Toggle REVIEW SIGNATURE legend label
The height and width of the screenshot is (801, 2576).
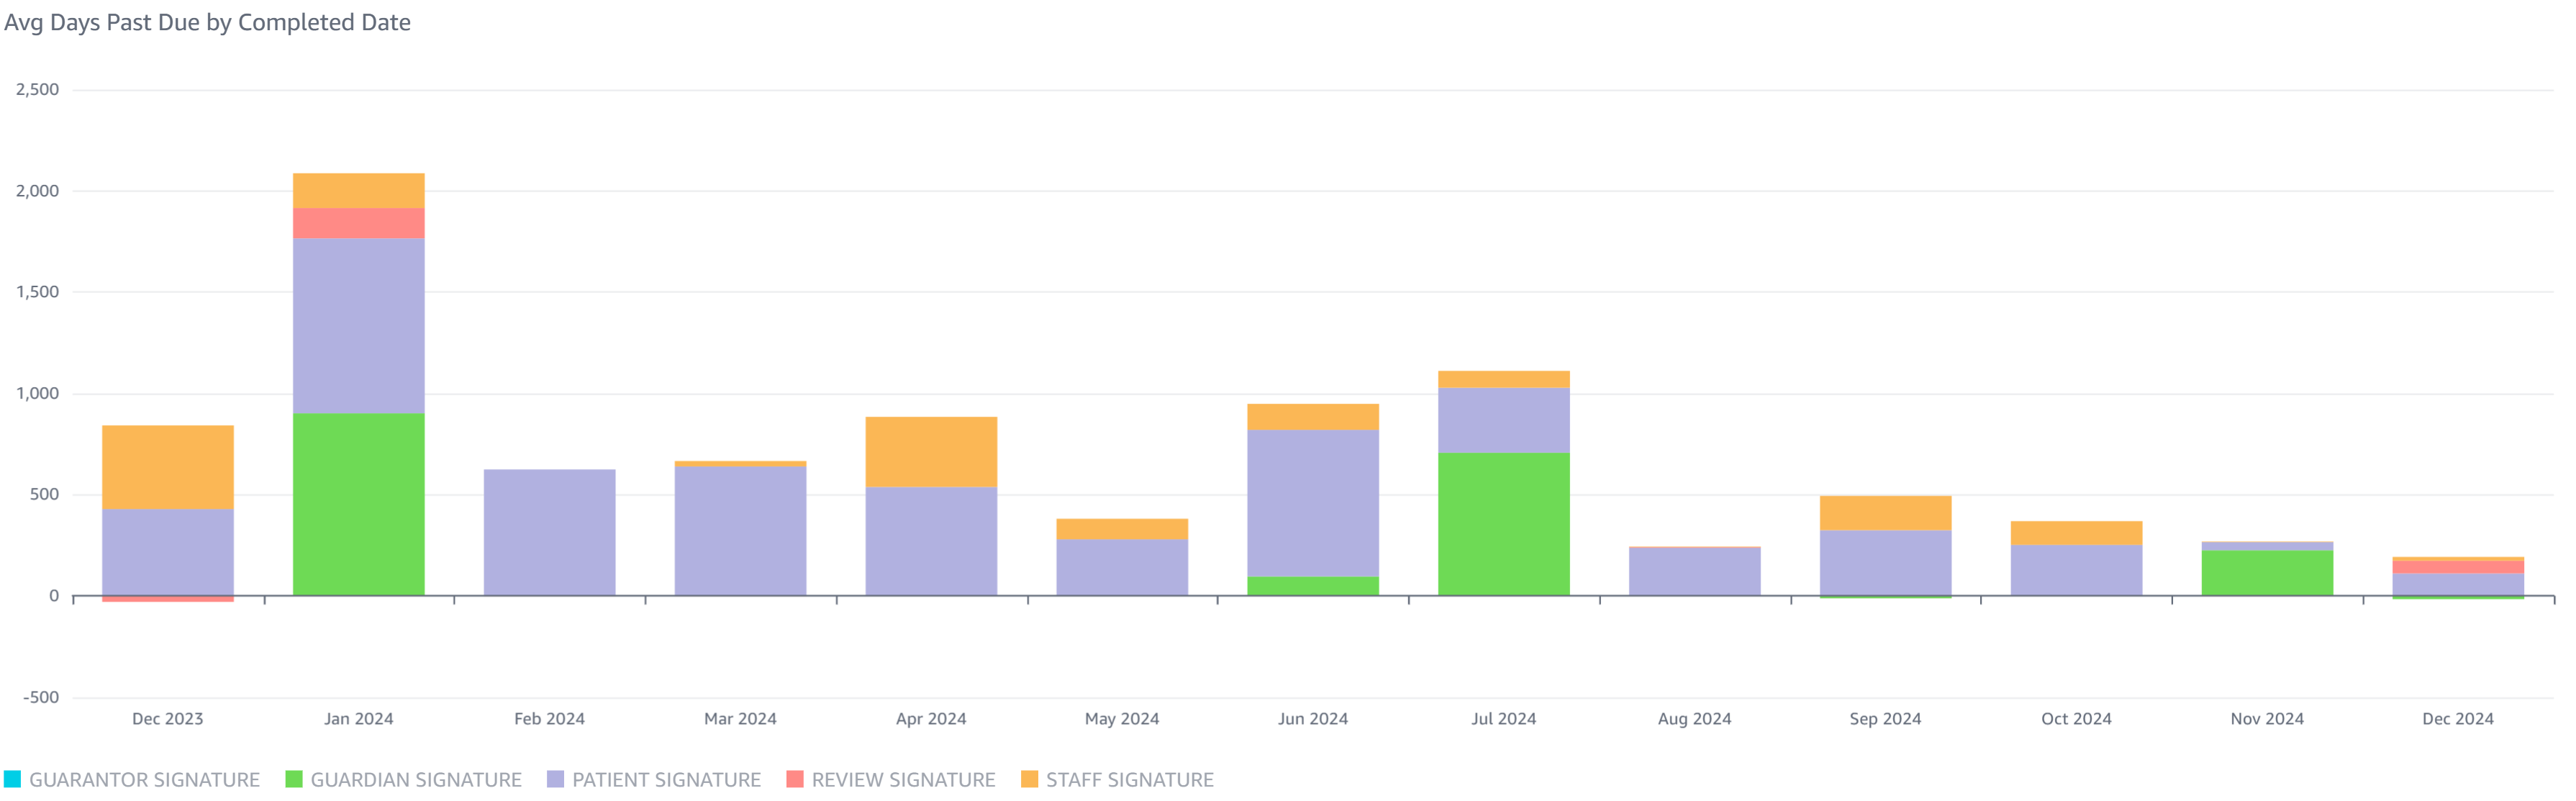(x=903, y=780)
